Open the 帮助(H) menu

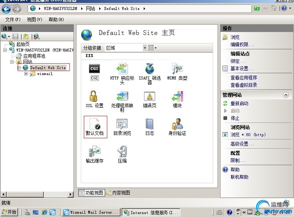point(56,19)
